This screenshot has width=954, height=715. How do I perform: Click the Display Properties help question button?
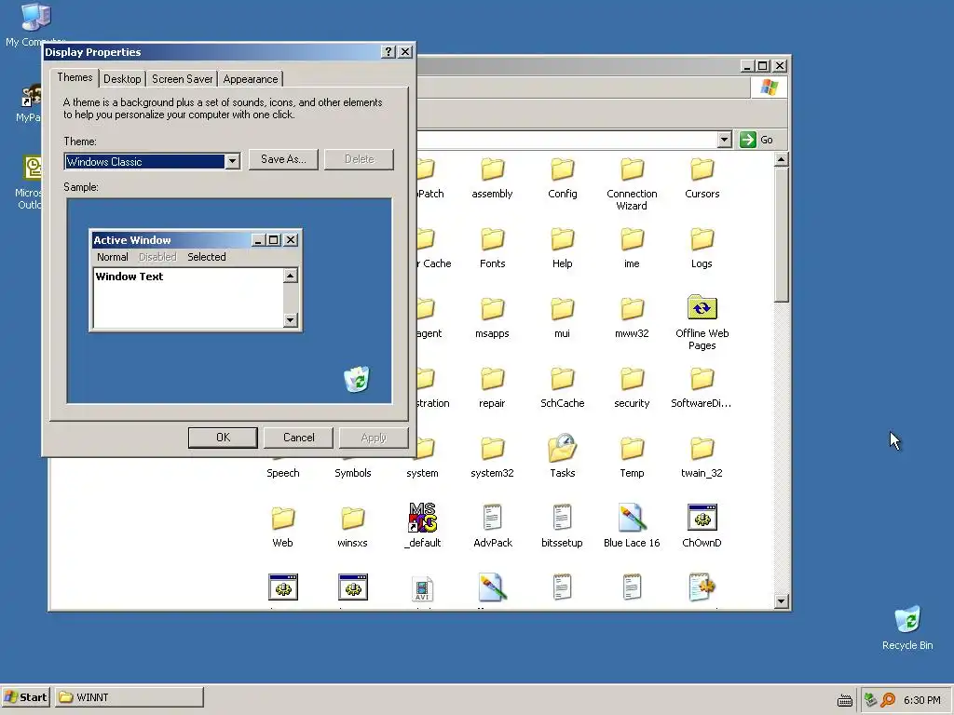coord(388,52)
